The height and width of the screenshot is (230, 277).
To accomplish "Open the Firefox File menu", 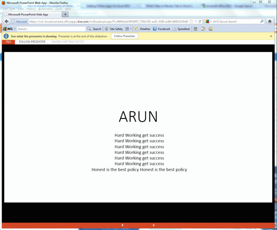I will coord(5,9).
